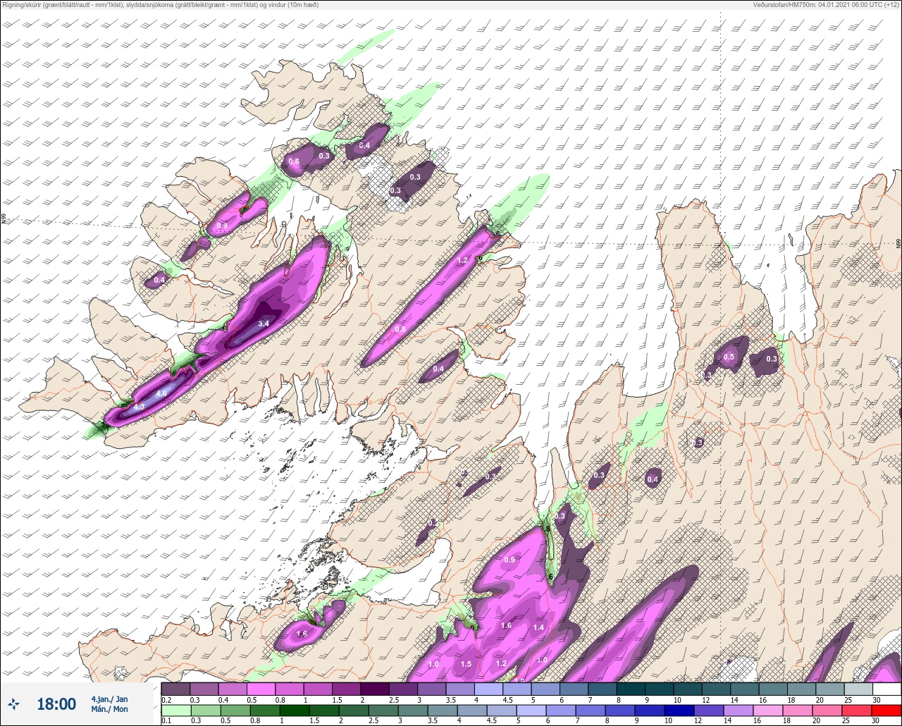The height and width of the screenshot is (726, 902).
Task: Click the 0.1 label in the lower legend
Action: [x=166, y=721]
